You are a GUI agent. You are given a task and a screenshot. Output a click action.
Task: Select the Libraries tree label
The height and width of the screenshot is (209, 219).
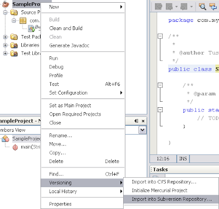click(x=30, y=45)
